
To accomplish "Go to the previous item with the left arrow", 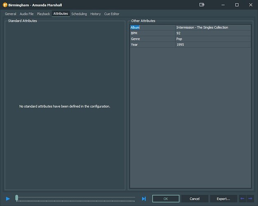I will [242, 199].
